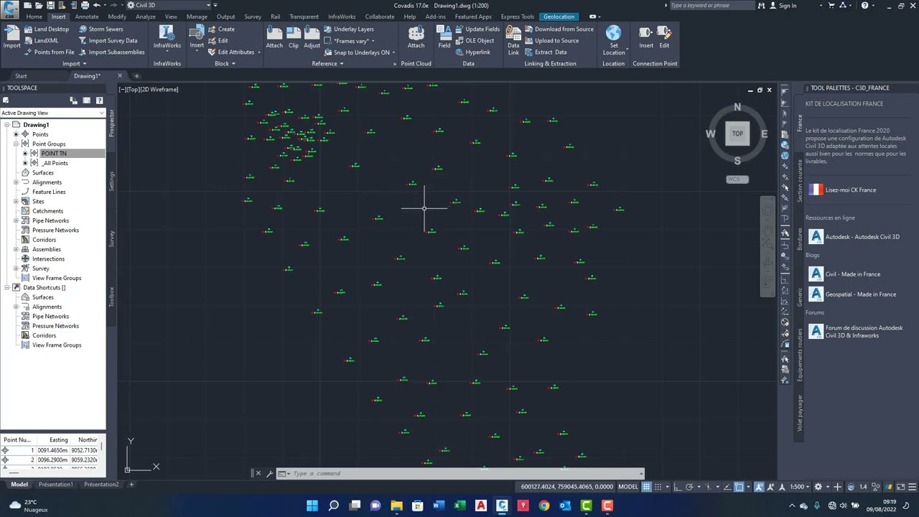Switch to the Analyze ribbon tab
This screenshot has height=517, width=919.
146,17
